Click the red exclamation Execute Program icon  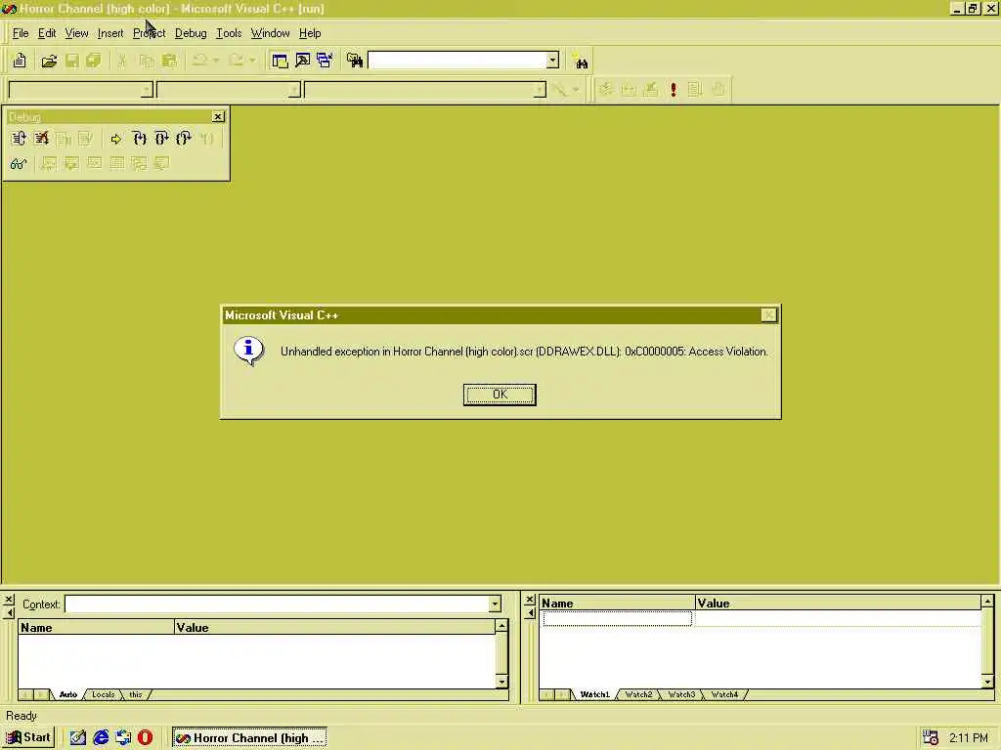point(673,89)
